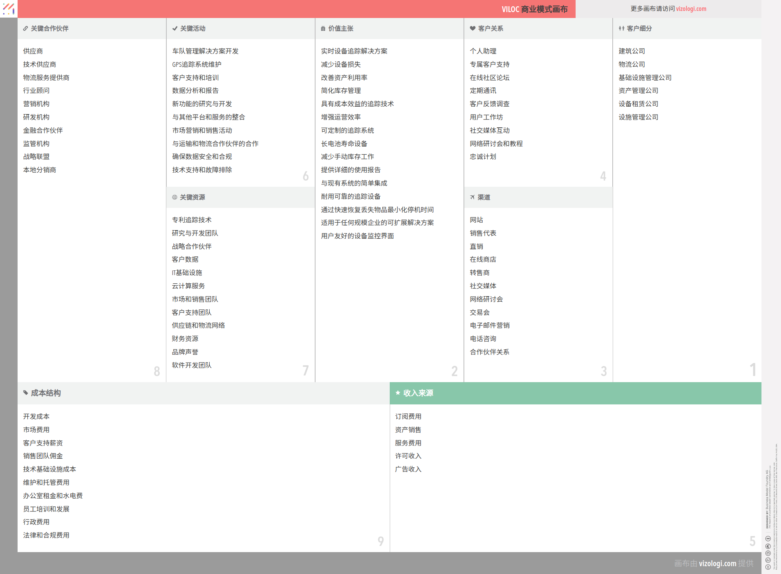Click the checkmark icon beside 关键活动
The height and width of the screenshot is (574, 781).
point(175,29)
